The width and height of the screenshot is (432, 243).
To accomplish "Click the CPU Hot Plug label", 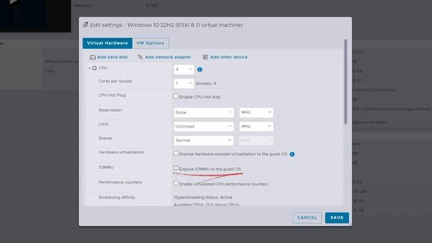I will click(112, 95).
